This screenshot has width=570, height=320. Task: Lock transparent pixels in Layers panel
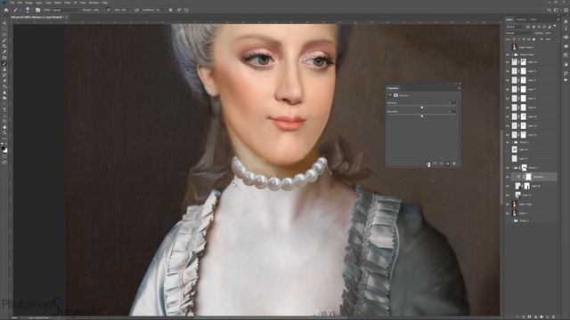[515, 39]
